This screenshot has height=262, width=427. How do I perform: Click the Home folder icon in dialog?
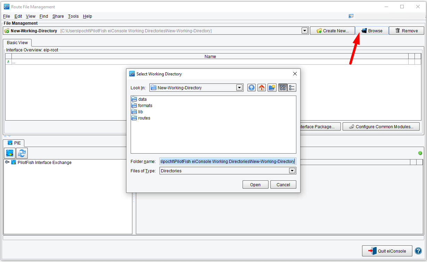click(x=262, y=88)
